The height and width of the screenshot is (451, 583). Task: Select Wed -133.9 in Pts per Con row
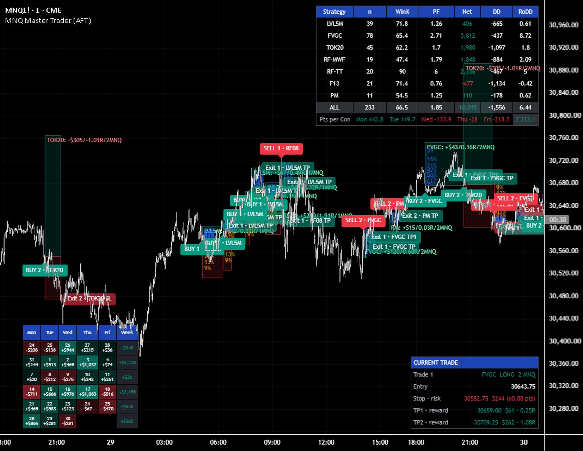pos(436,119)
